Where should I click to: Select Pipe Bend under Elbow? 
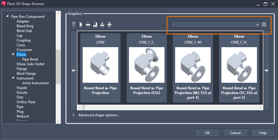[30, 59]
